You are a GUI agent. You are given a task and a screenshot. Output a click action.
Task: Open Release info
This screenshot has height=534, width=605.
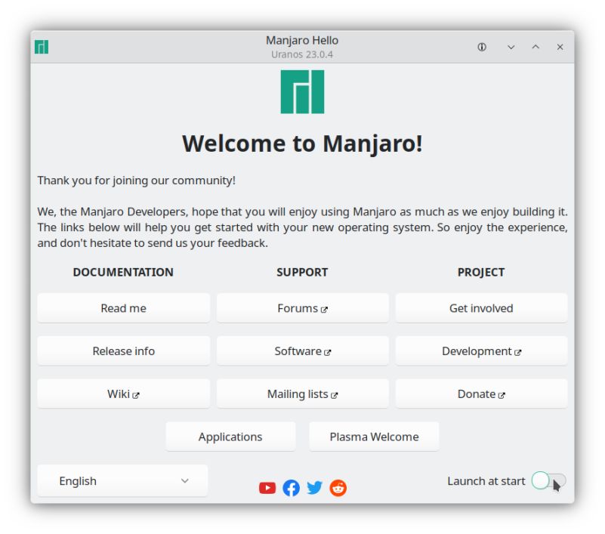tap(123, 351)
